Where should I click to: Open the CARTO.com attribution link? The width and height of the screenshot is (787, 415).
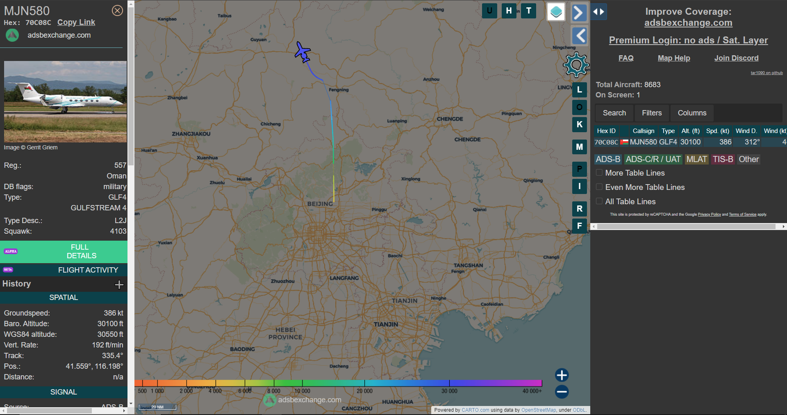point(475,410)
